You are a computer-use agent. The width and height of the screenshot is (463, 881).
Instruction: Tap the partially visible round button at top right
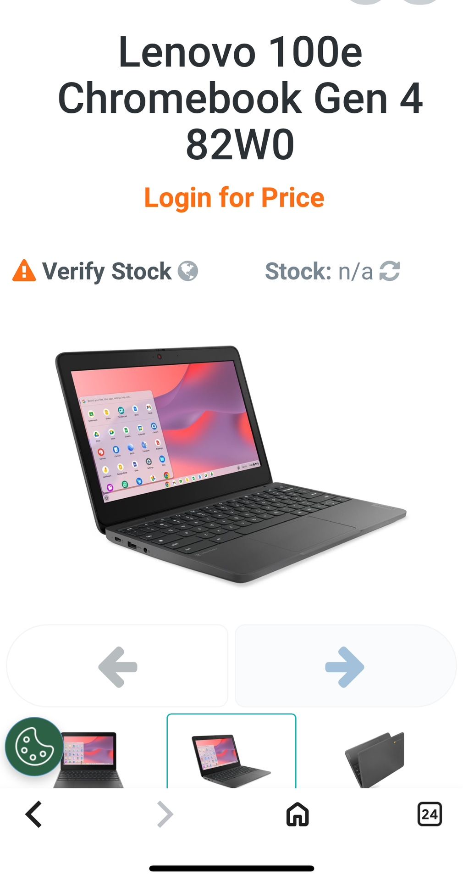420,1
